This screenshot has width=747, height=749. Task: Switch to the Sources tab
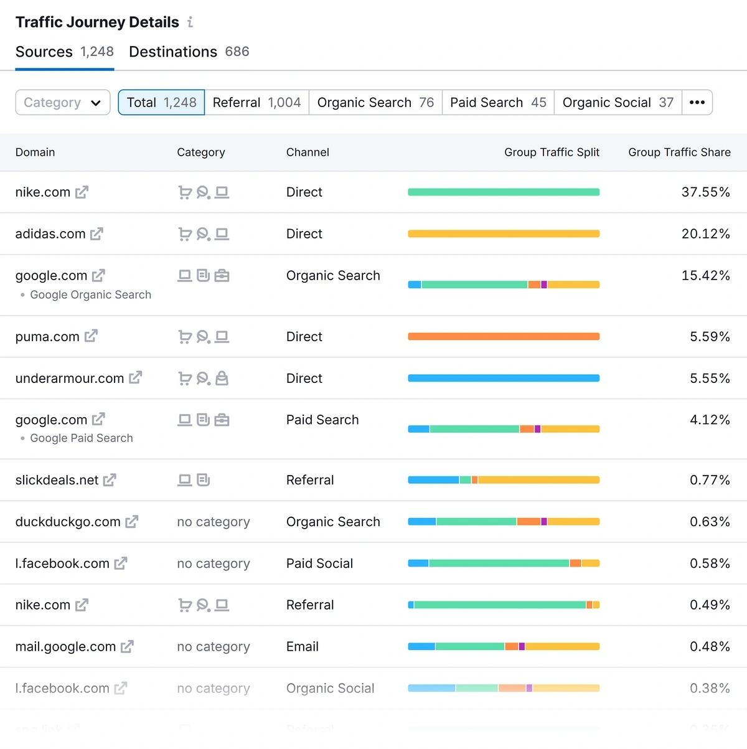pyautogui.click(x=65, y=52)
